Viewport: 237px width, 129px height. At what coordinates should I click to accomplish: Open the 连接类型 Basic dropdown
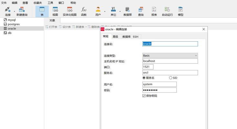pos(170,55)
